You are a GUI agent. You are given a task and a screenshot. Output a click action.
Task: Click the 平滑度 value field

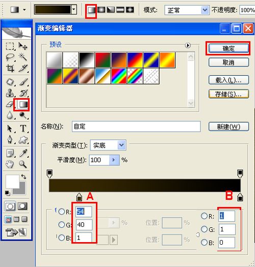click(99, 160)
